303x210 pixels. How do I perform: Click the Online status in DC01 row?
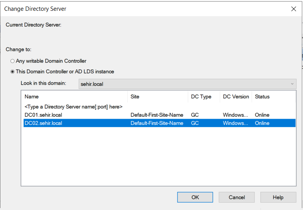(x=262, y=115)
